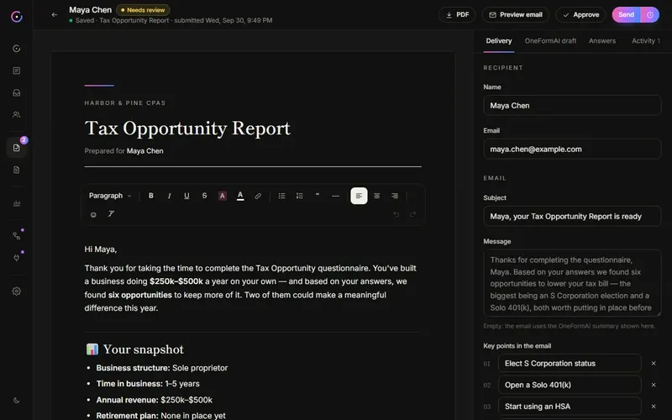Image resolution: width=672 pixels, height=420 pixels.
Task: Edit the recipient Email field
Action: pos(572,150)
